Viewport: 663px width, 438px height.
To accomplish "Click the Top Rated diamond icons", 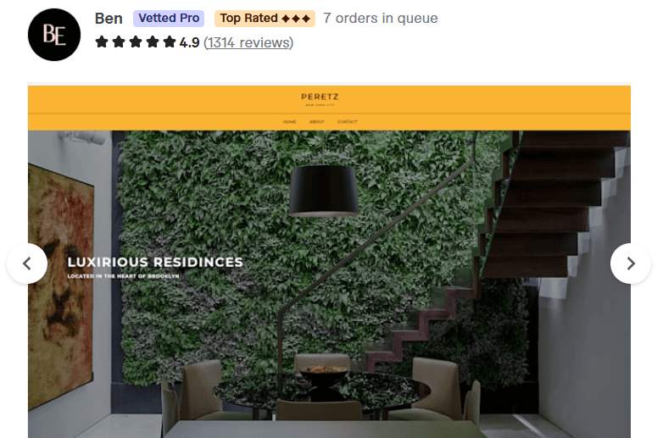I will point(296,19).
